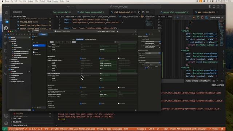Viewport: 233px width, 131px height.
Task: Toggle Resolved column checkbox in Build Options row
Action: [81, 59]
